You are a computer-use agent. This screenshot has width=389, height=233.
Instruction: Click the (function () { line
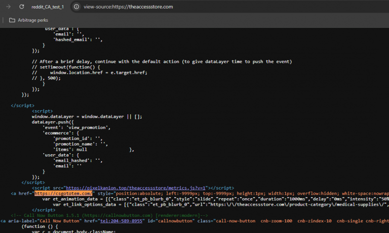coord(40,226)
